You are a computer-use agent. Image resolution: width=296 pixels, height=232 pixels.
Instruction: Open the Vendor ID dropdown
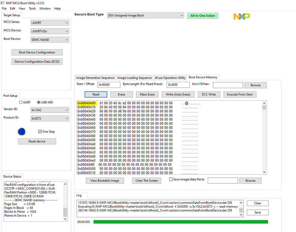click(x=50, y=110)
